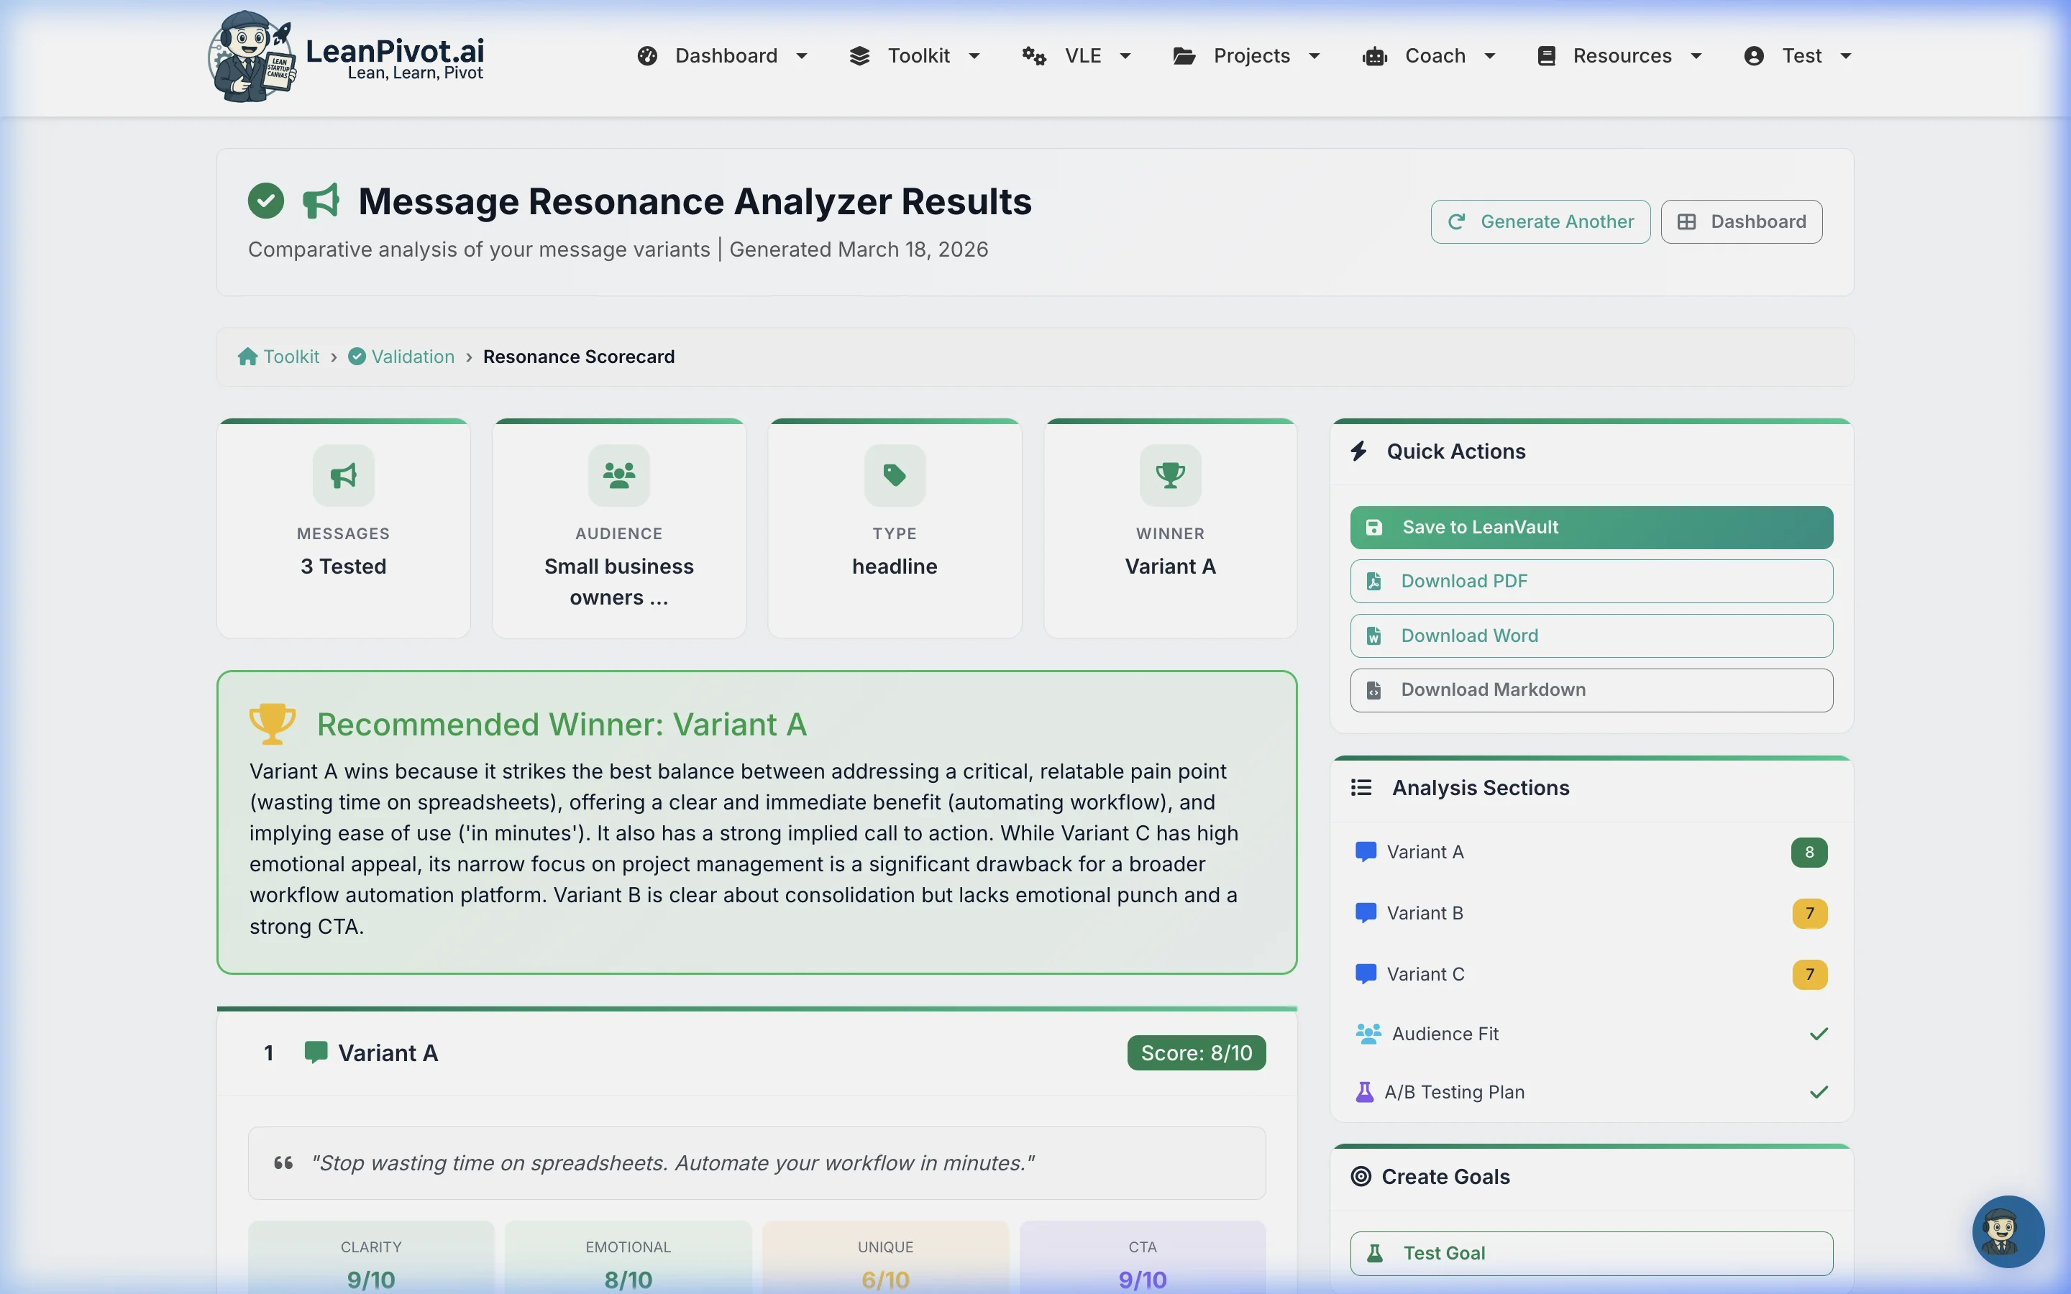2071x1294 pixels.
Task: Select the trophy icon on the Winner card
Action: pos(1170,476)
